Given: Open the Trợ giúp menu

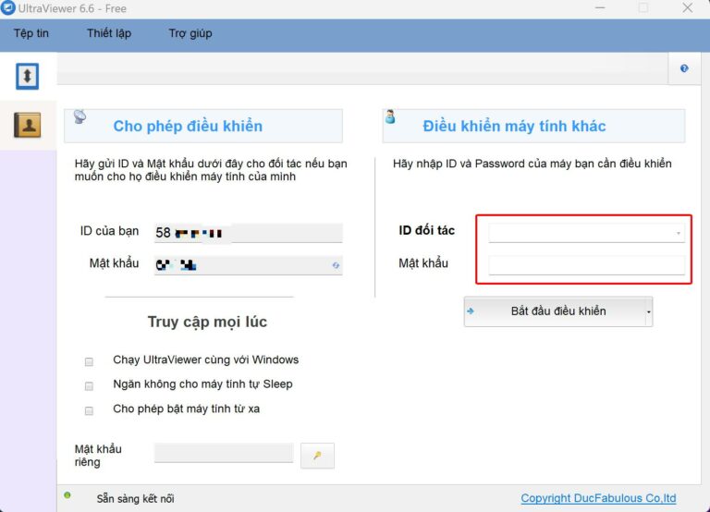Looking at the screenshot, I should [190, 33].
